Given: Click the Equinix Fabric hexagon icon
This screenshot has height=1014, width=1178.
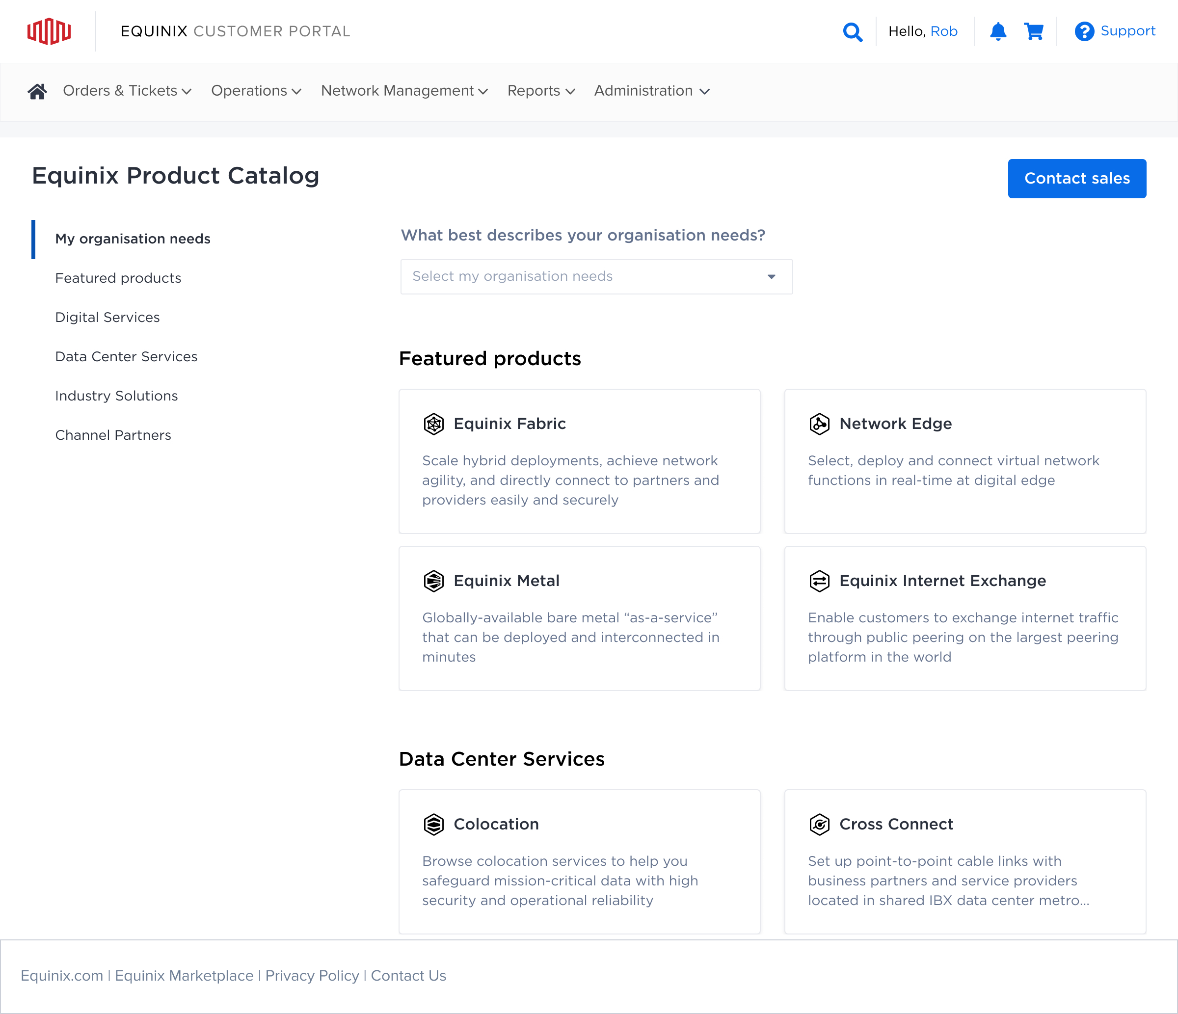Looking at the screenshot, I should (x=434, y=424).
